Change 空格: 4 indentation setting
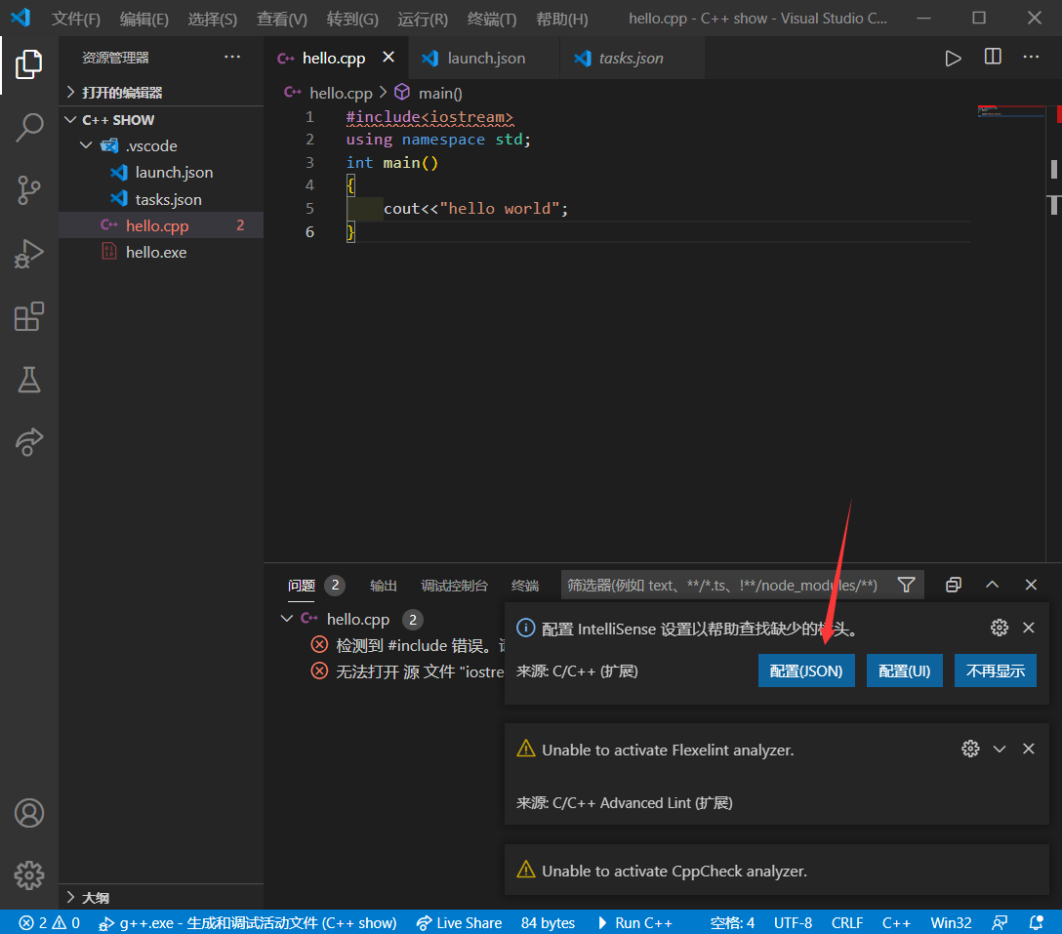Image resolution: width=1062 pixels, height=934 pixels. click(732, 922)
